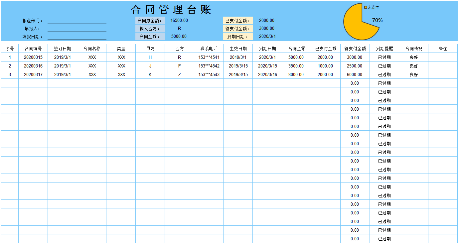Select 合同金额 cell 3500.00
The width and height of the screenshot is (459, 244).
pos(297,66)
